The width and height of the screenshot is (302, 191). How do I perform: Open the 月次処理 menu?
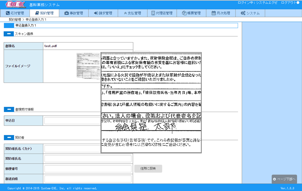click(221, 13)
